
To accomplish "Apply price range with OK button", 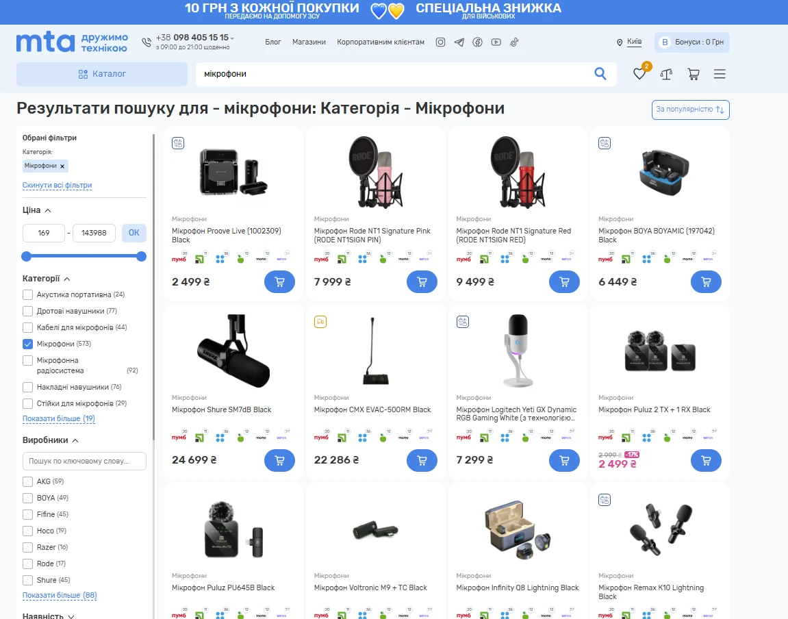I will coord(134,233).
